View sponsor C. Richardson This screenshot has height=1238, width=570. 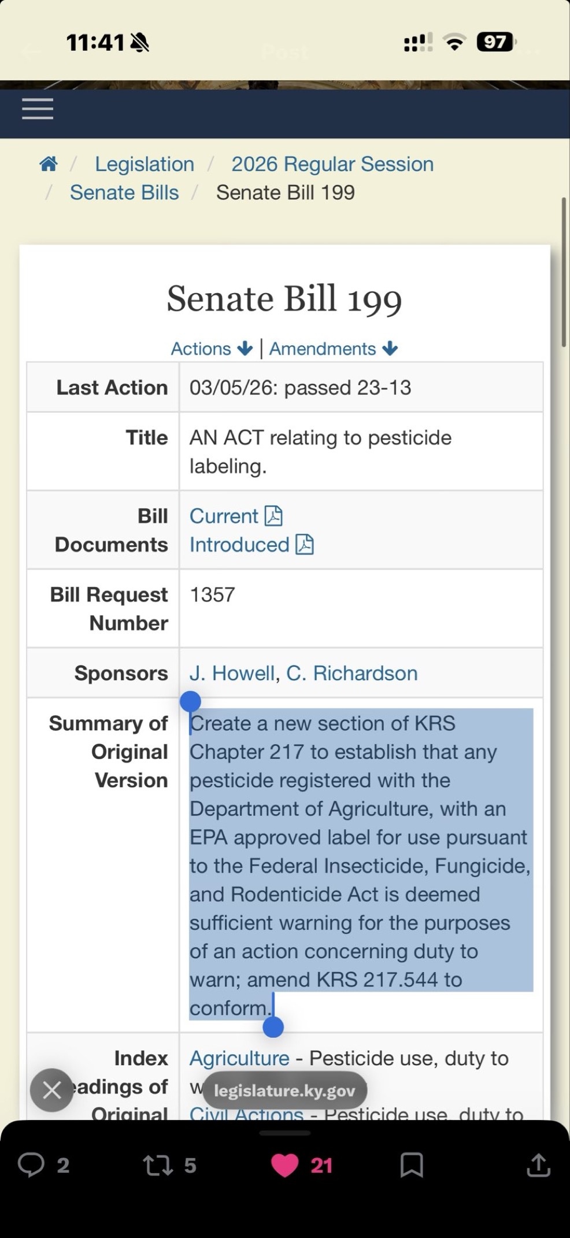click(351, 673)
